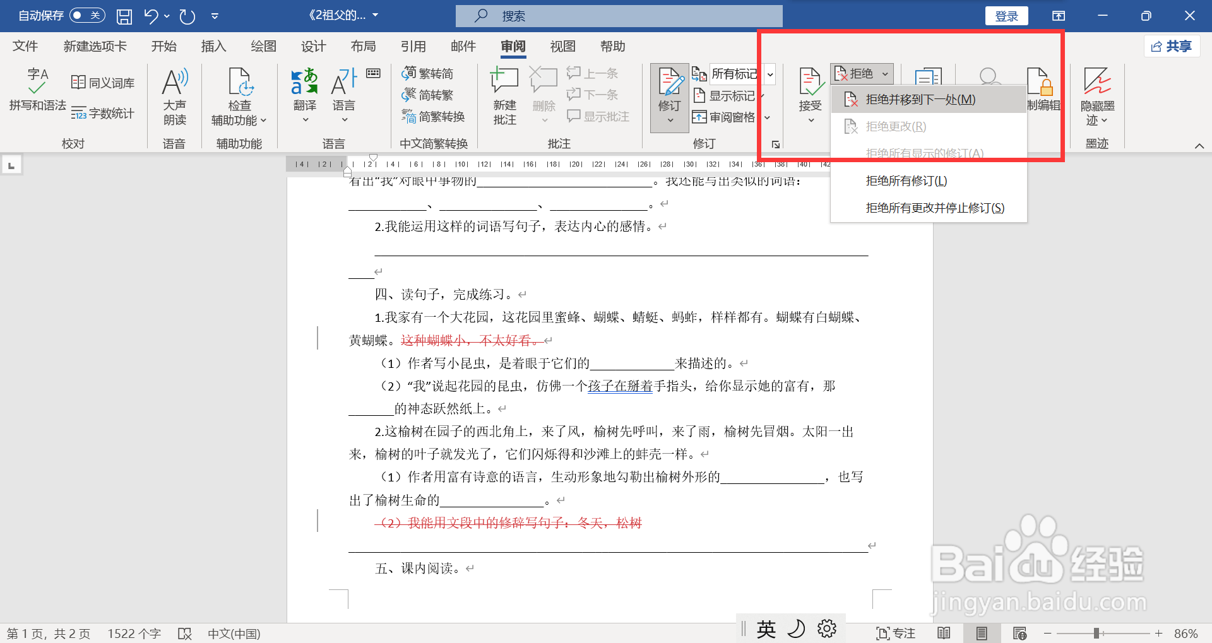This screenshot has height=643, width=1212.
Task: Switch to the 视图 View tab
Action: click(x=561, y=46)
